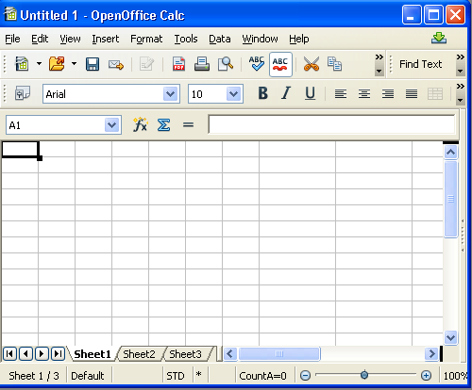Viewport: 472px width, 390px height.
Task: Click the Print printer icon
Action: 202,64
